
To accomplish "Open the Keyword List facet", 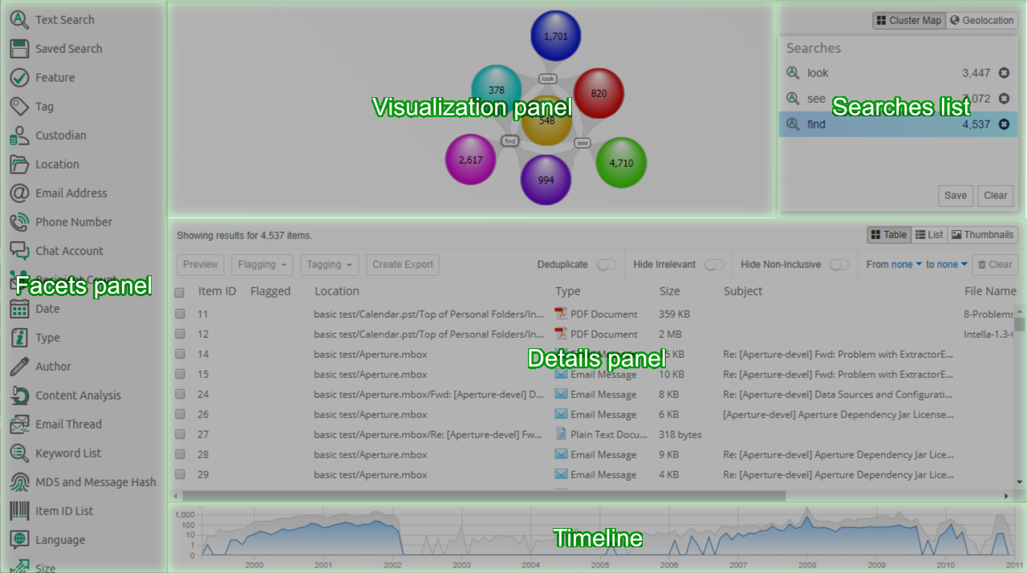I will [68, 453].
